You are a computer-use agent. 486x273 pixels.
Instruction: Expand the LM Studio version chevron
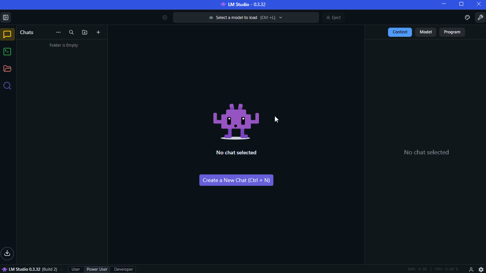point(61,270)
